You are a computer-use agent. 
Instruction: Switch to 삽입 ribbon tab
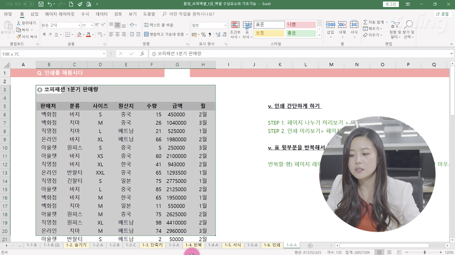tap(35, 14)
